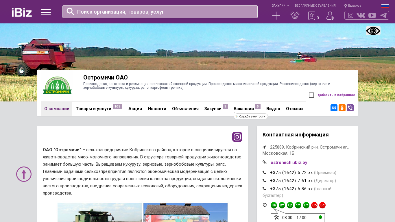Image resolution: width=395 pixels, height=222 pixels.
Task: Share company page on Odnoklassniki
Action: click(x=342, y=108)
